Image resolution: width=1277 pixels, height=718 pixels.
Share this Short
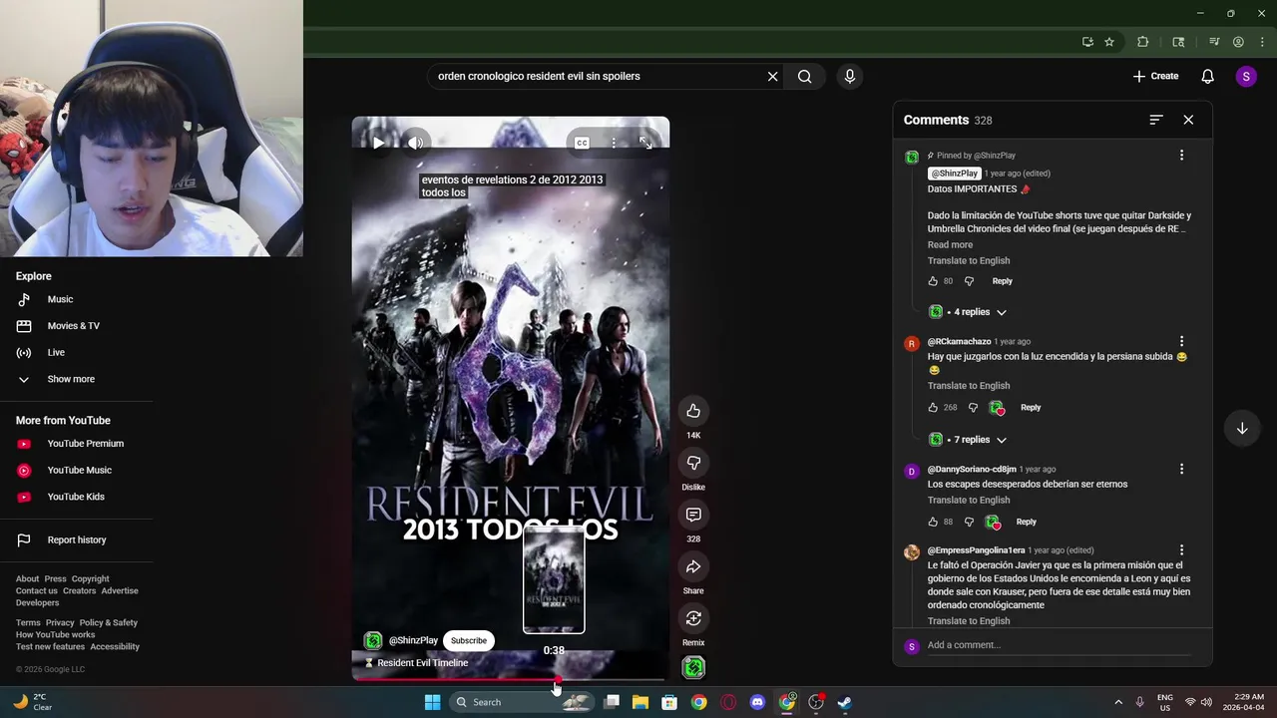(693, 566)
